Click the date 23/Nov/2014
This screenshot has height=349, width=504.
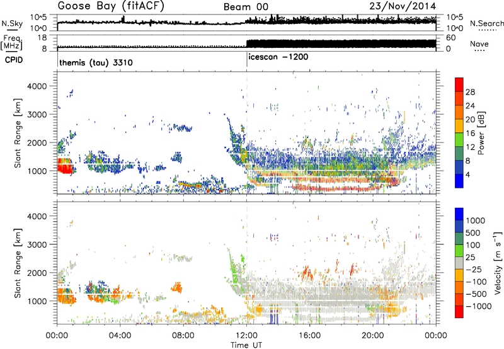pyautogui.click(x=403, y=6)
